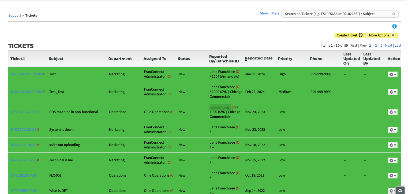The height and width of the screenshot is (194, 408).
Task: Click subject 'POS machine in non-functional'
Action: (74, 112)
